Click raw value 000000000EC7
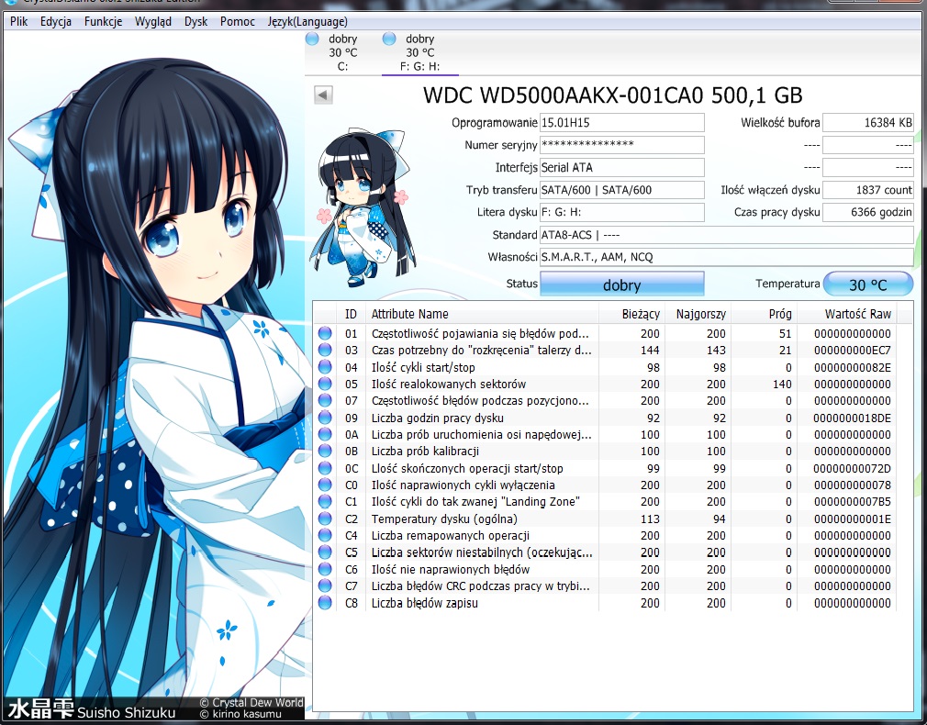 point(852,350)
